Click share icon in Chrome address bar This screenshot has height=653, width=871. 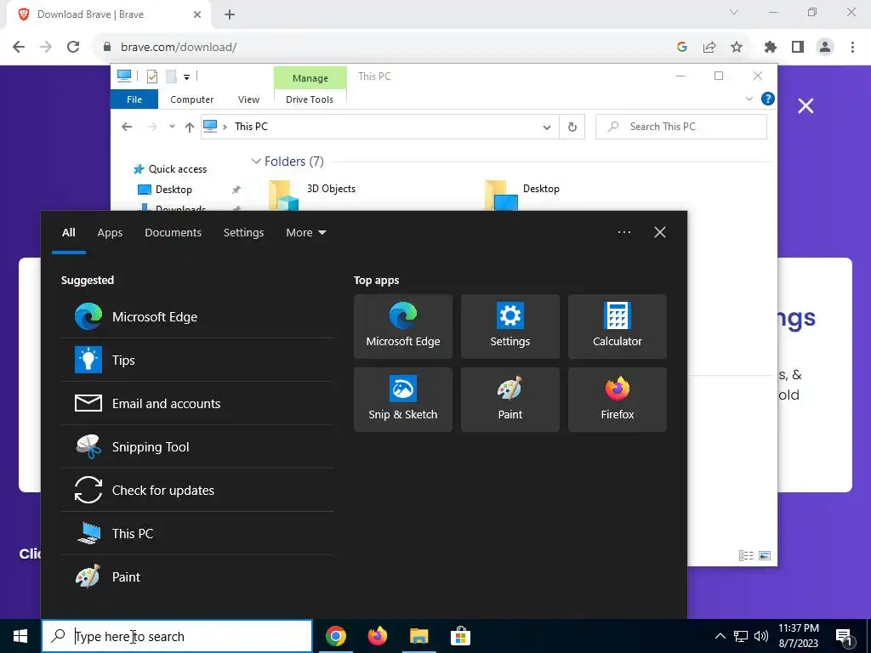709,48
